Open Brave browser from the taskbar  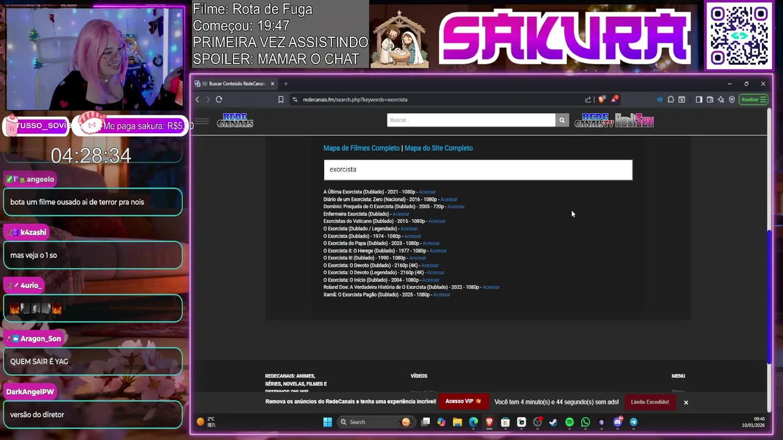pyautogui.click(x=489, y=422)
